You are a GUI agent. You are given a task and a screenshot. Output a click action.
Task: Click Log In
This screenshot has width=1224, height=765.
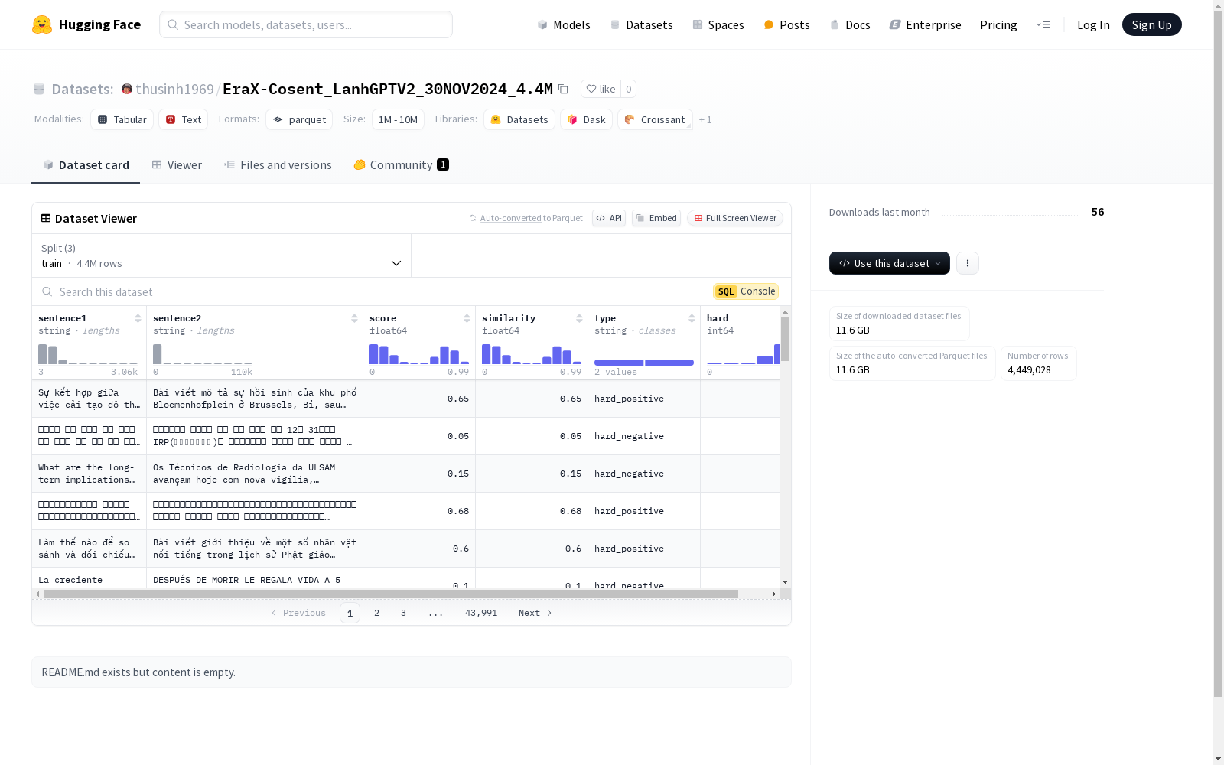(1093, 24)
